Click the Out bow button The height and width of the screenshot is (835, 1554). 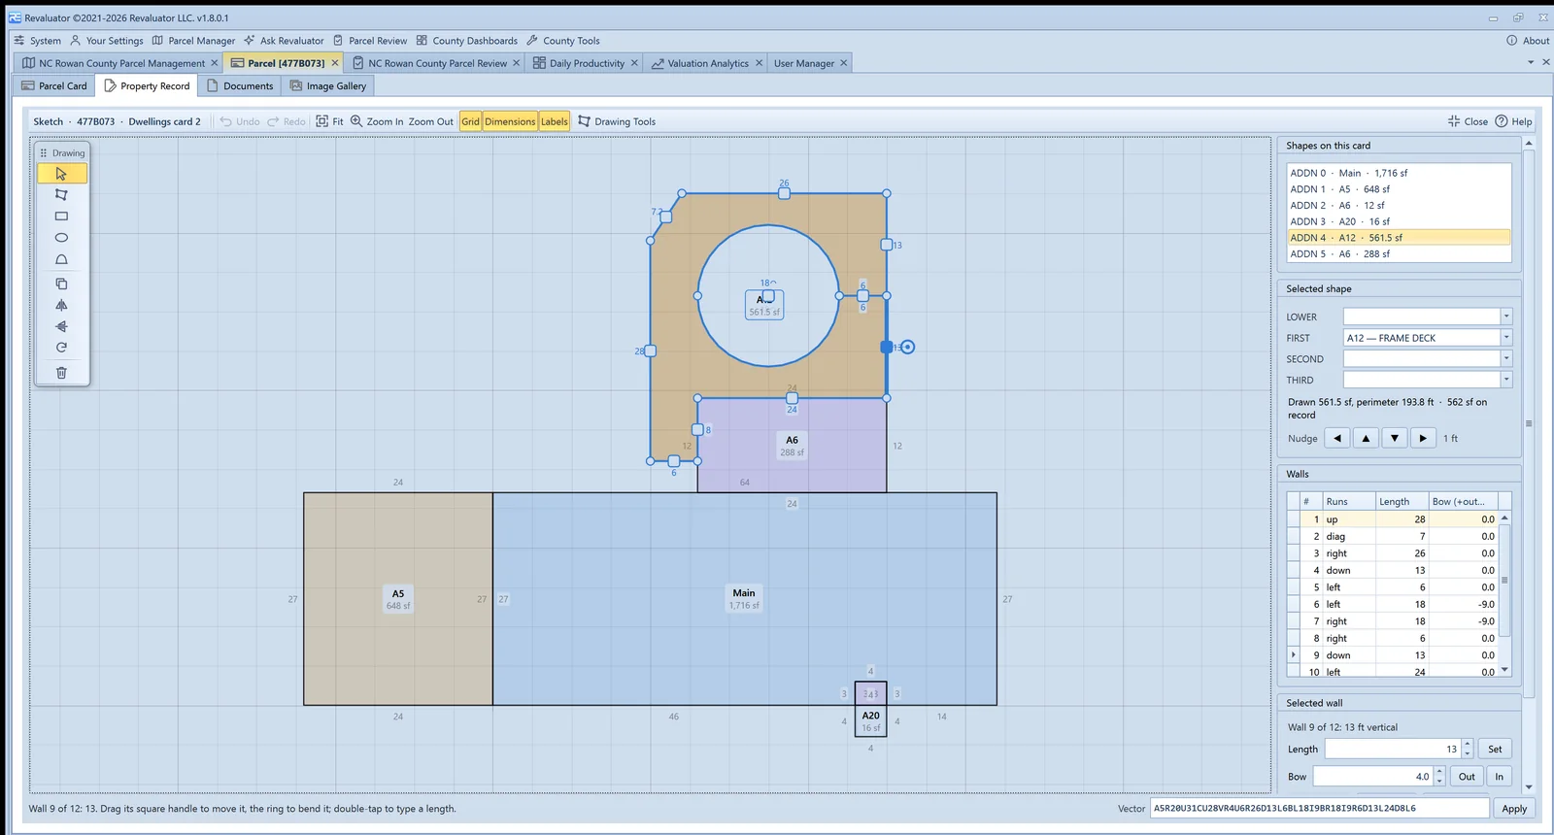click(1467, 777)
